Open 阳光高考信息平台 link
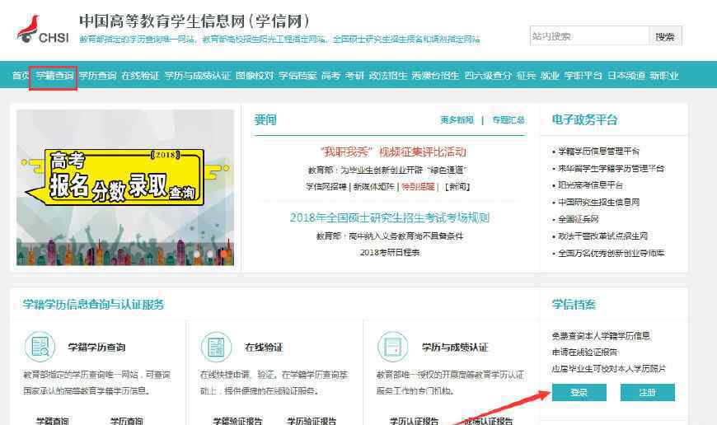The height and width of the screenshot is (425, 717). click(590, 185)
